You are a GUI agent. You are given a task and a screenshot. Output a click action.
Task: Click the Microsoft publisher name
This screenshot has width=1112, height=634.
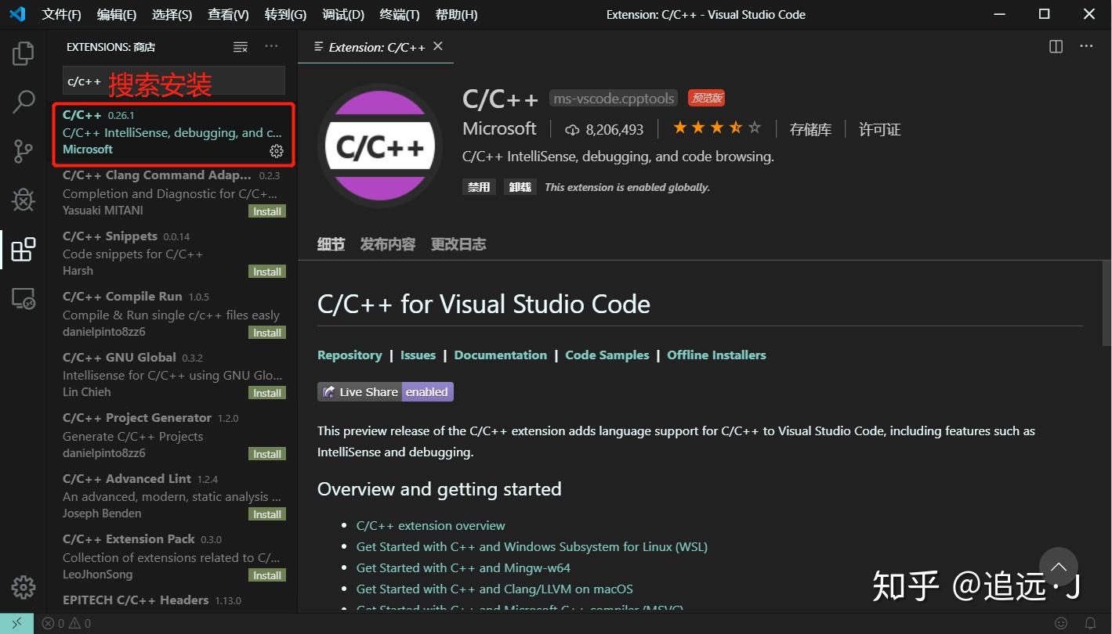[x=499, y=128]
